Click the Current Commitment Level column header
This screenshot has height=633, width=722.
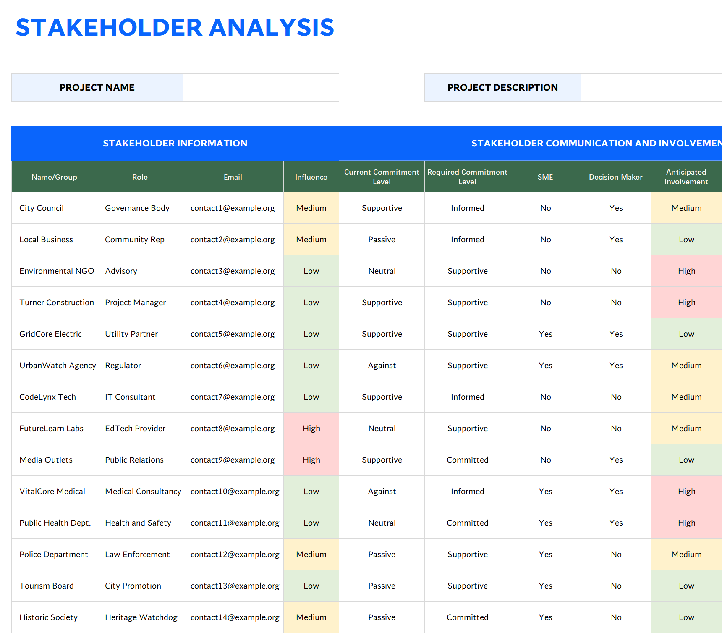(382, 177)
